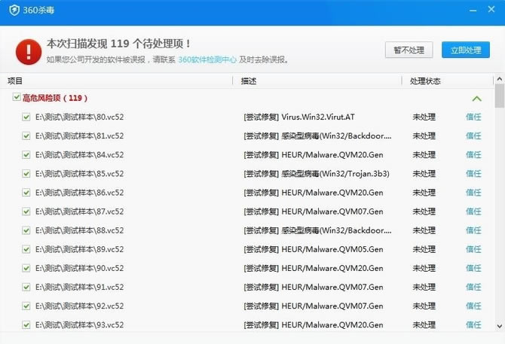Uncheck the 92.vc52 file checkbox
505x344 pixels.
click(26, 306)
